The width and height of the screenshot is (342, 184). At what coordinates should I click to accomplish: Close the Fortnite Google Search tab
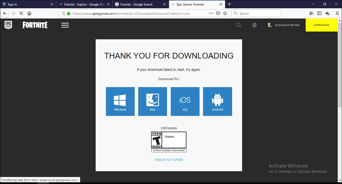tap(164, 4)
